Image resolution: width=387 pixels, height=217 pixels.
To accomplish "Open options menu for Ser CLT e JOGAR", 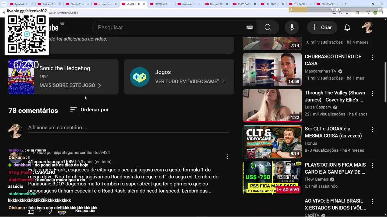I will (x=372, y=129).
